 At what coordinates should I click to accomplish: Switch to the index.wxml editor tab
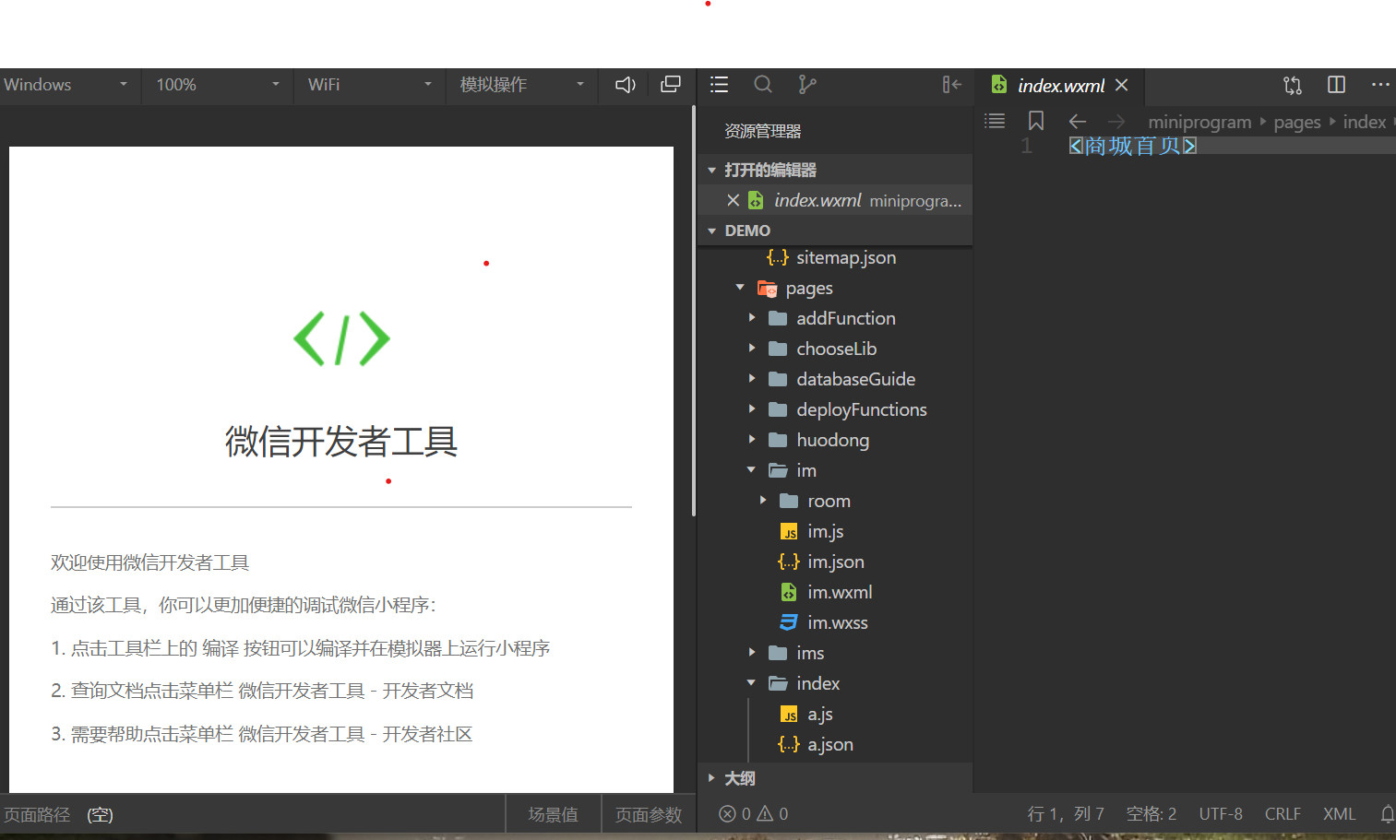1059,85
